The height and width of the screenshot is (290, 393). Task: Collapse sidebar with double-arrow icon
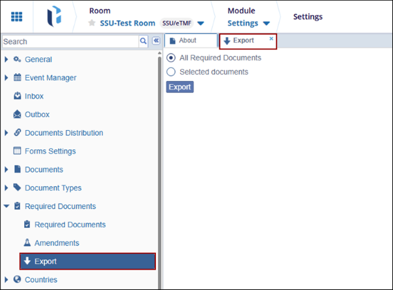click(156, 41)
